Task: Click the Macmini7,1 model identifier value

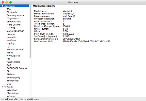Action: pyautogui.click(x=68, y=14)
